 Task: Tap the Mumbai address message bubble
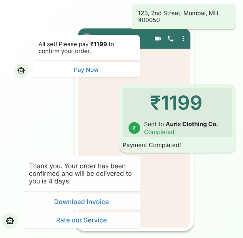tap(183, 17)
